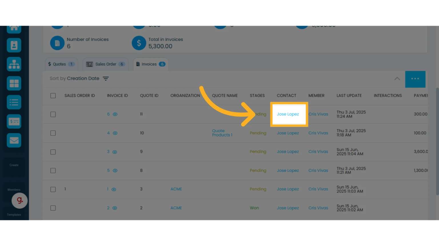Open the list sidebar icon
Screen dimensions: 439x246
click(14, 102)
